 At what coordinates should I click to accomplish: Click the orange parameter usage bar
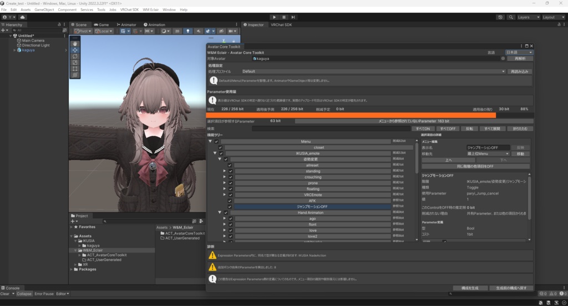pos(351,115)
